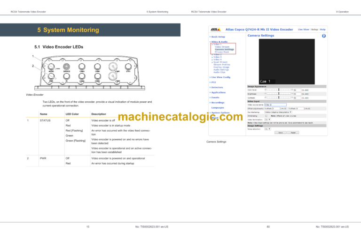This screenshot has width=361, height=233.
Task: Open the Languages menu item
Action: click(218, 108)
